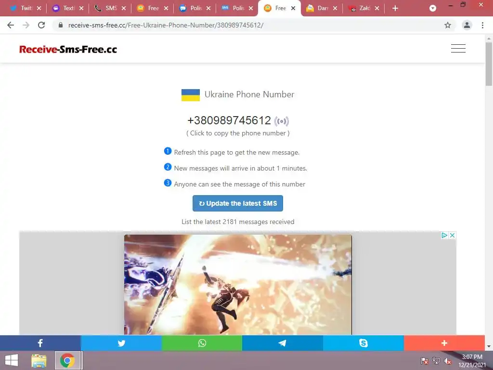493x370 pixels.
Task: Open Action Center flag tray icon
Action: [x=425, y=361]
